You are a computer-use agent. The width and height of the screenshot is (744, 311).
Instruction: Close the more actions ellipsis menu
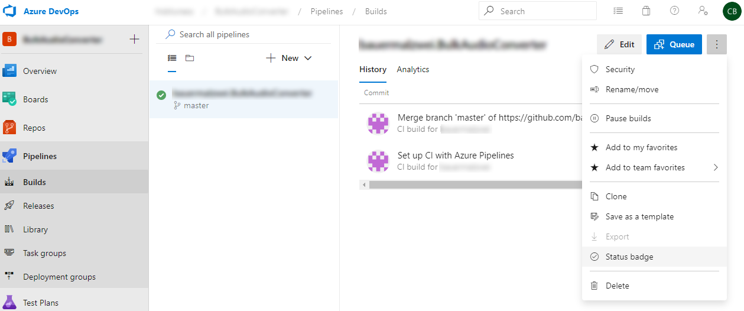pyautogui.click(x=716, y=44)
